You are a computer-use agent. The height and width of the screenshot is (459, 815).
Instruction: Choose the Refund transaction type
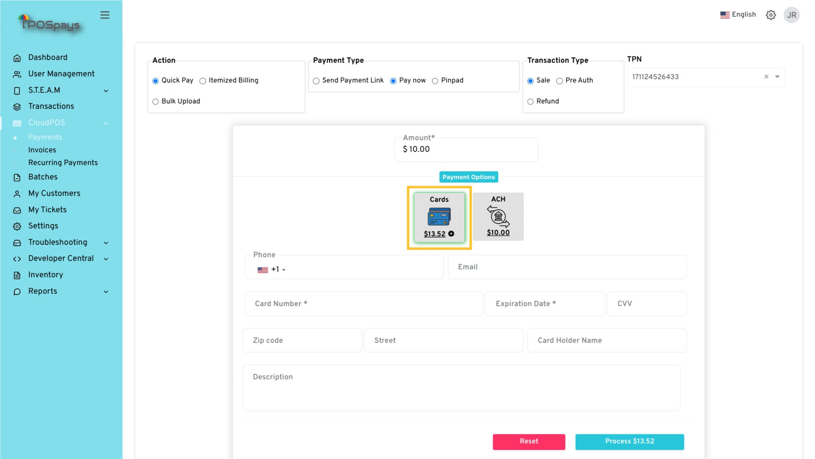pos(530,102)
